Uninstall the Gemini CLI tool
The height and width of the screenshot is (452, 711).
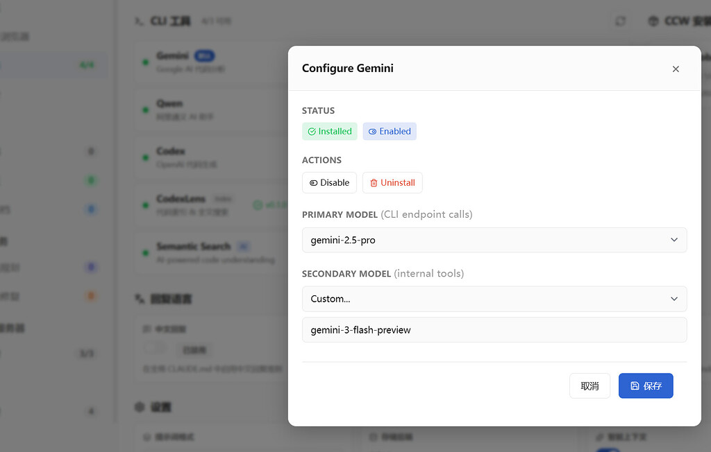[x=392, y=182]
